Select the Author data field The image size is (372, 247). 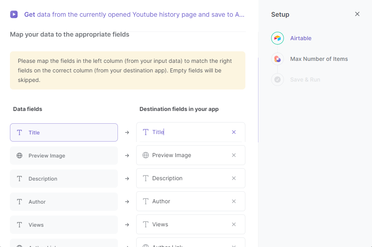coord(64,202)
